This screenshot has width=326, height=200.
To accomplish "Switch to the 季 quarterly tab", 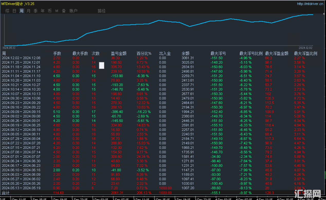I will click(x=36, y=11).
